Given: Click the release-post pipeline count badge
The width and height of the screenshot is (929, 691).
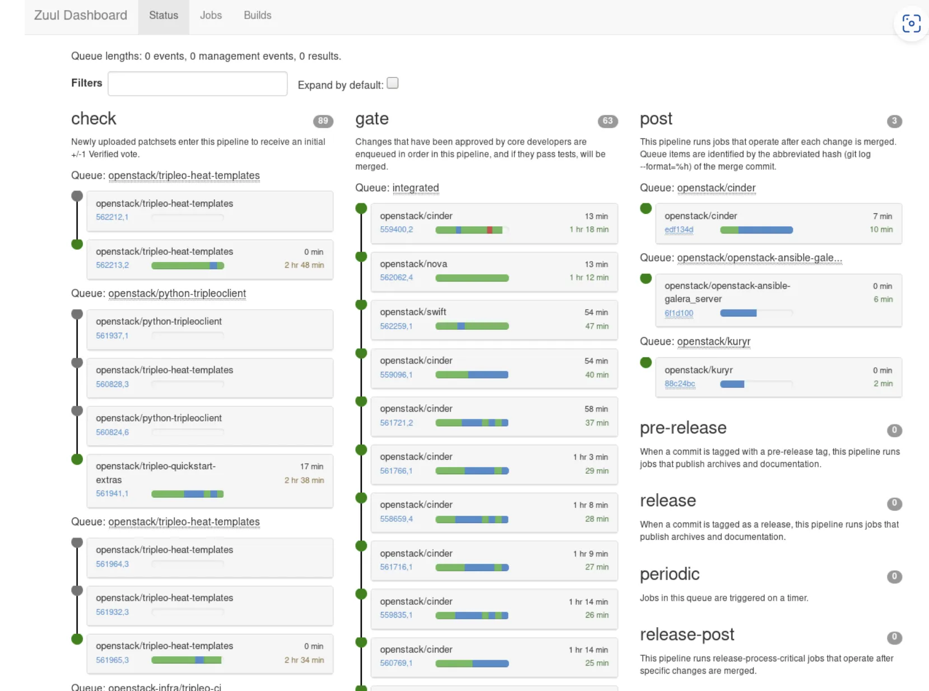Looking at the screenshot, I should [x=894, y=637].
